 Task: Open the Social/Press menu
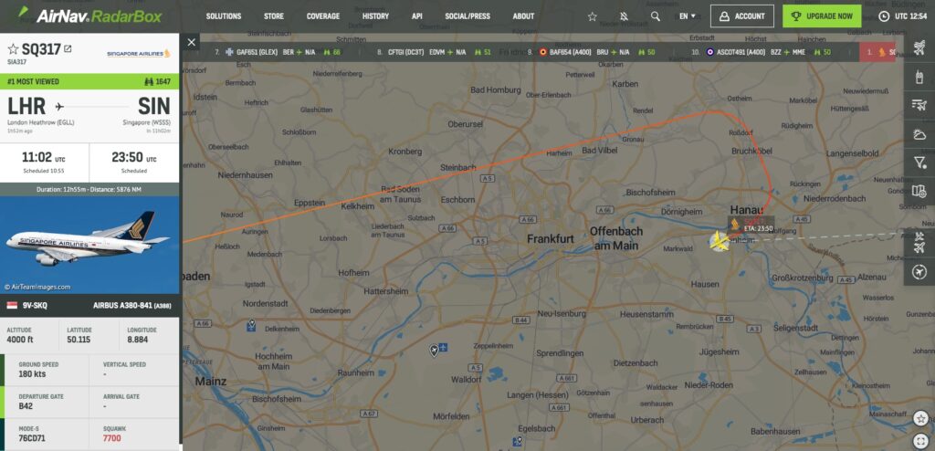click(x=467, y=16)
